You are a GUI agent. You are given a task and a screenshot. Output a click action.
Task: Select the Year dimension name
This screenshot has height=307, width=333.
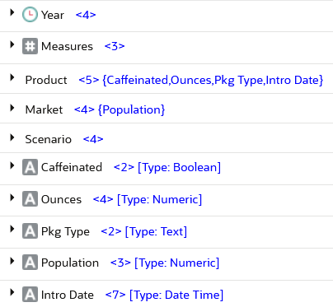53,15
